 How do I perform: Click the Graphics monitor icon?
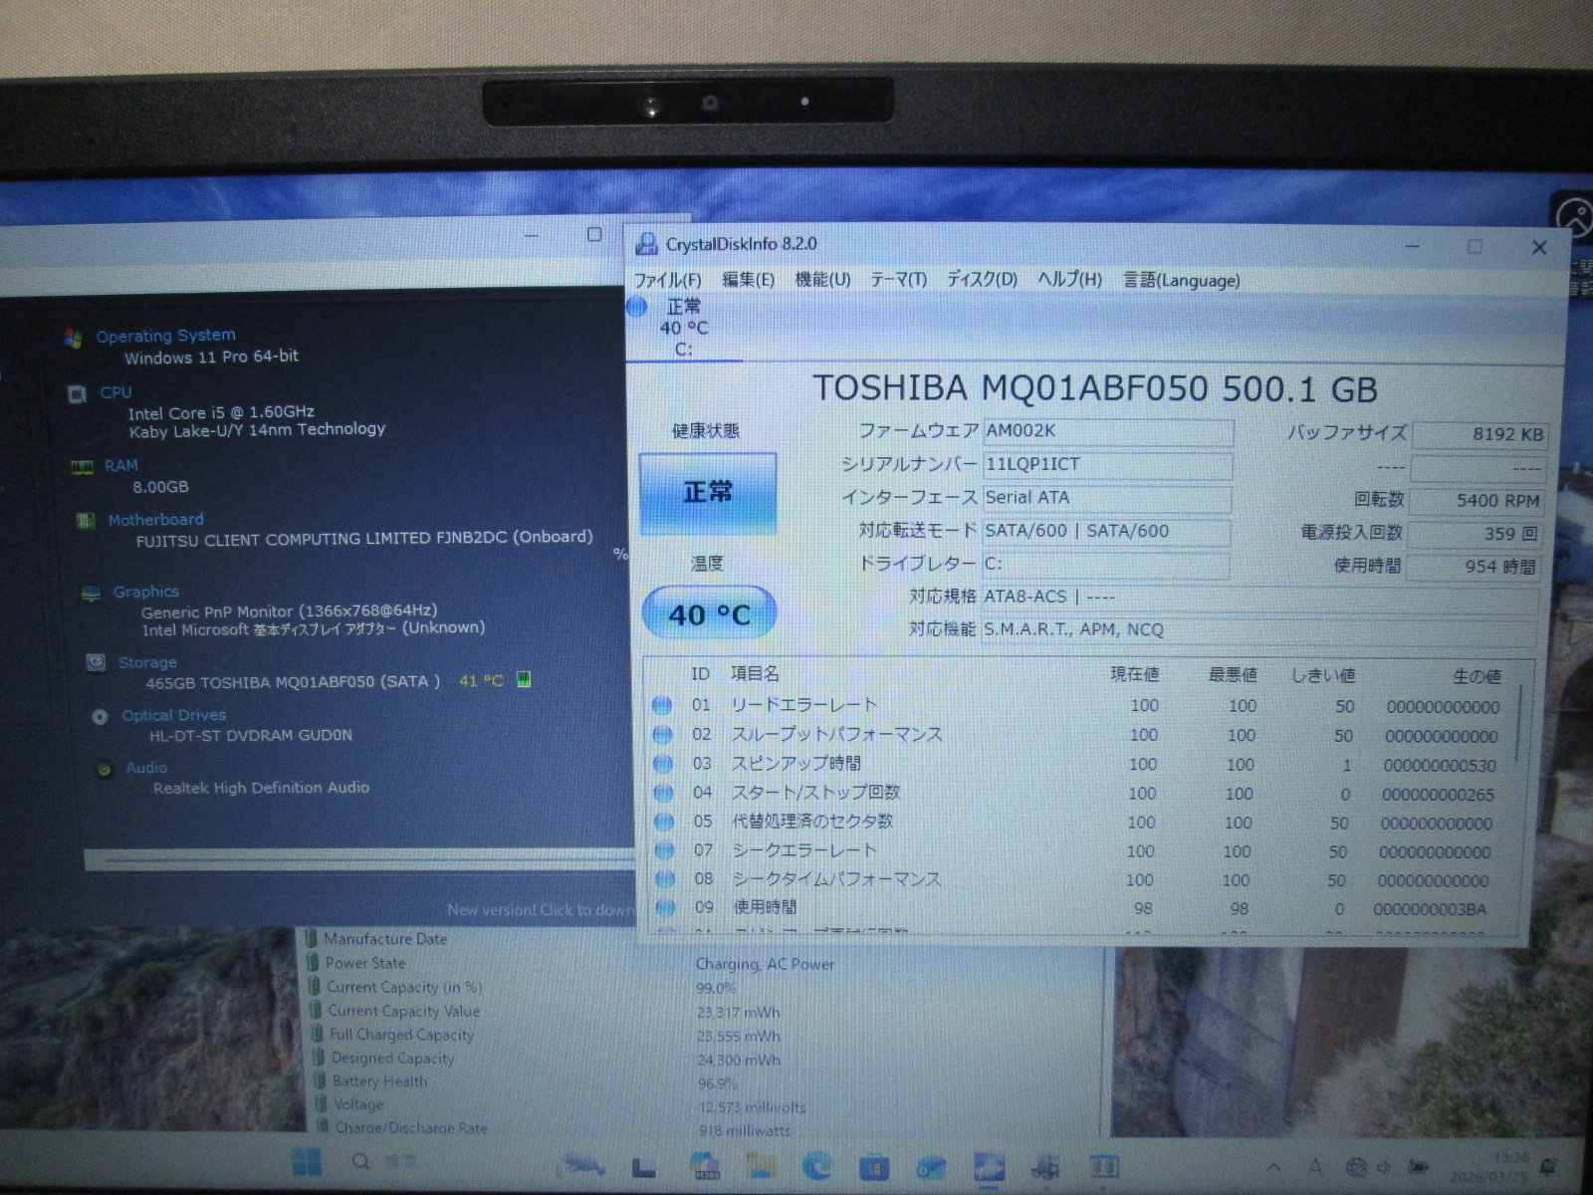coord(92,594)
